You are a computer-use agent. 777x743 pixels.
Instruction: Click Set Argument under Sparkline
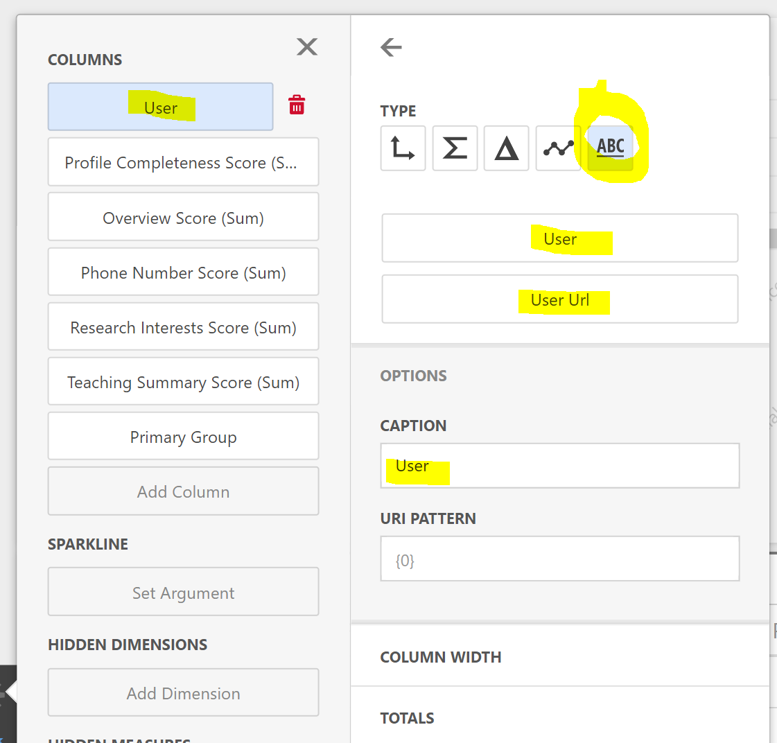click(183, 593)
